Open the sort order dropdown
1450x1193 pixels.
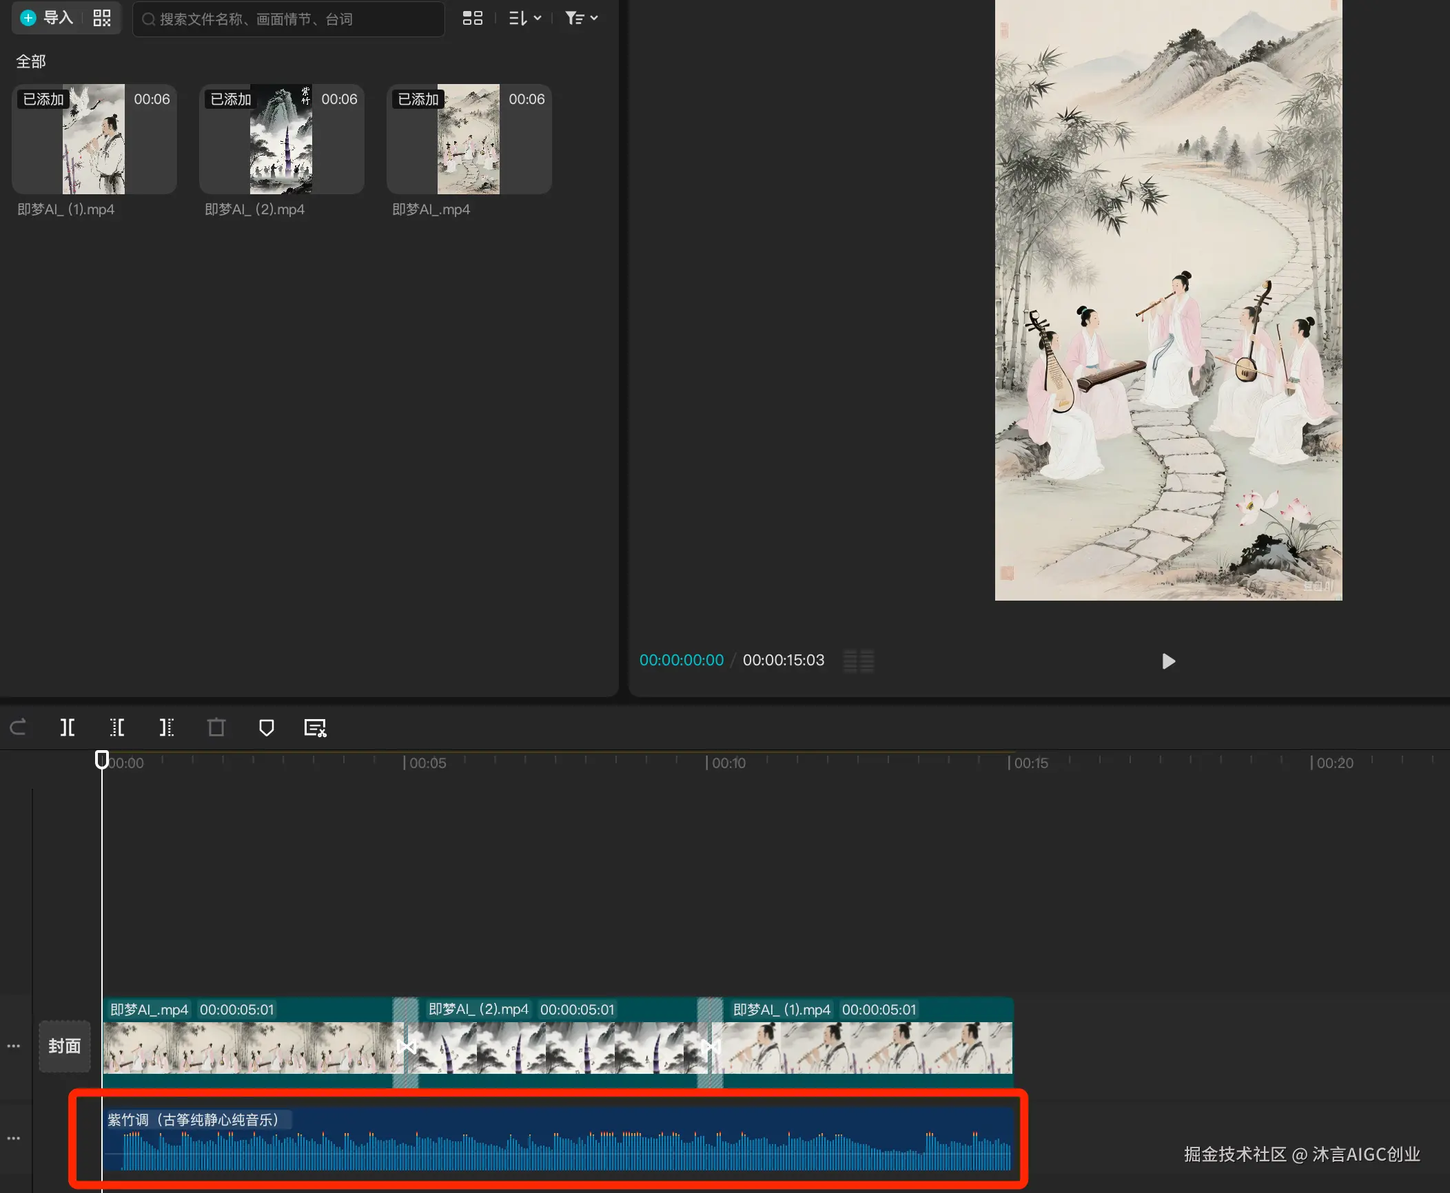[524, 18]
